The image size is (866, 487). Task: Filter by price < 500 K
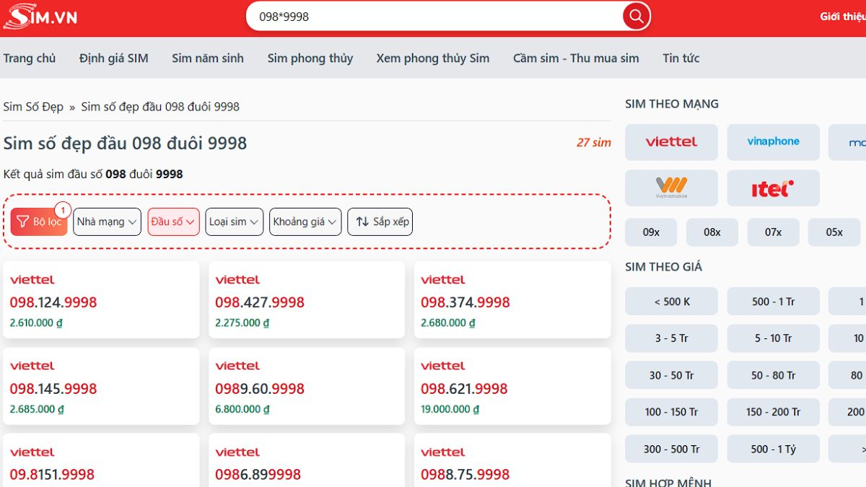point(671,302)
